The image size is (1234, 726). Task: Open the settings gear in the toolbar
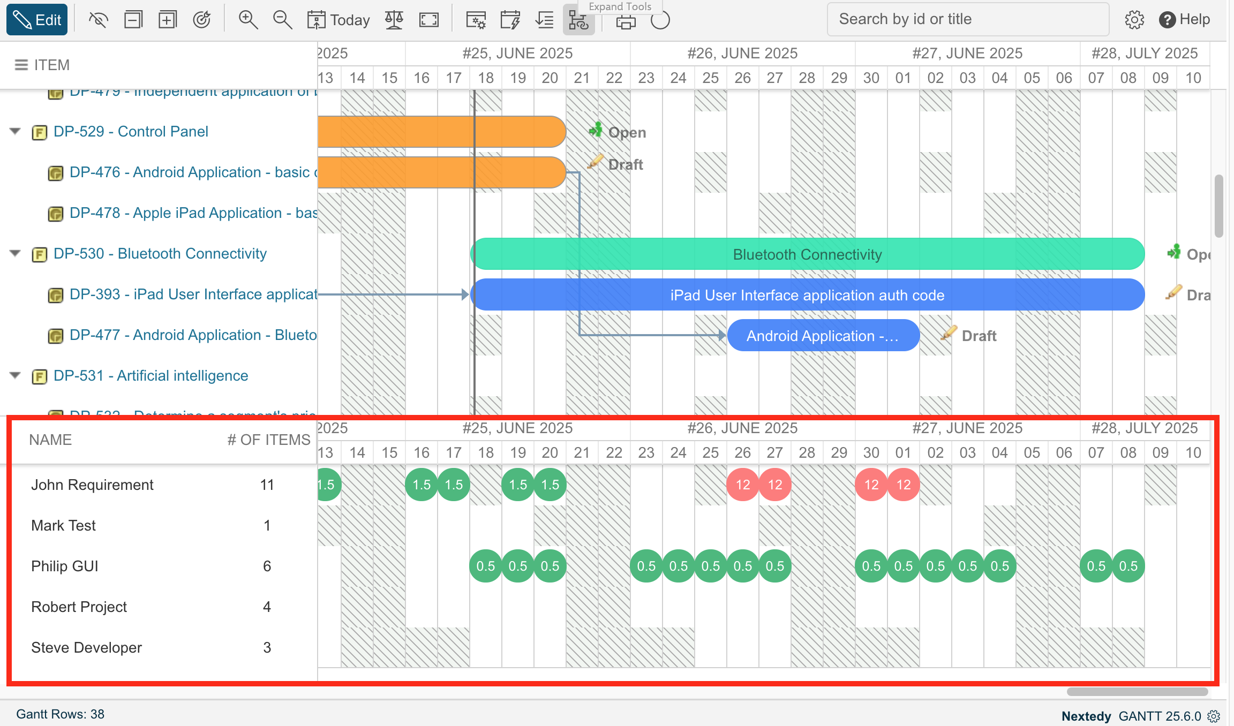(1134, 20)
